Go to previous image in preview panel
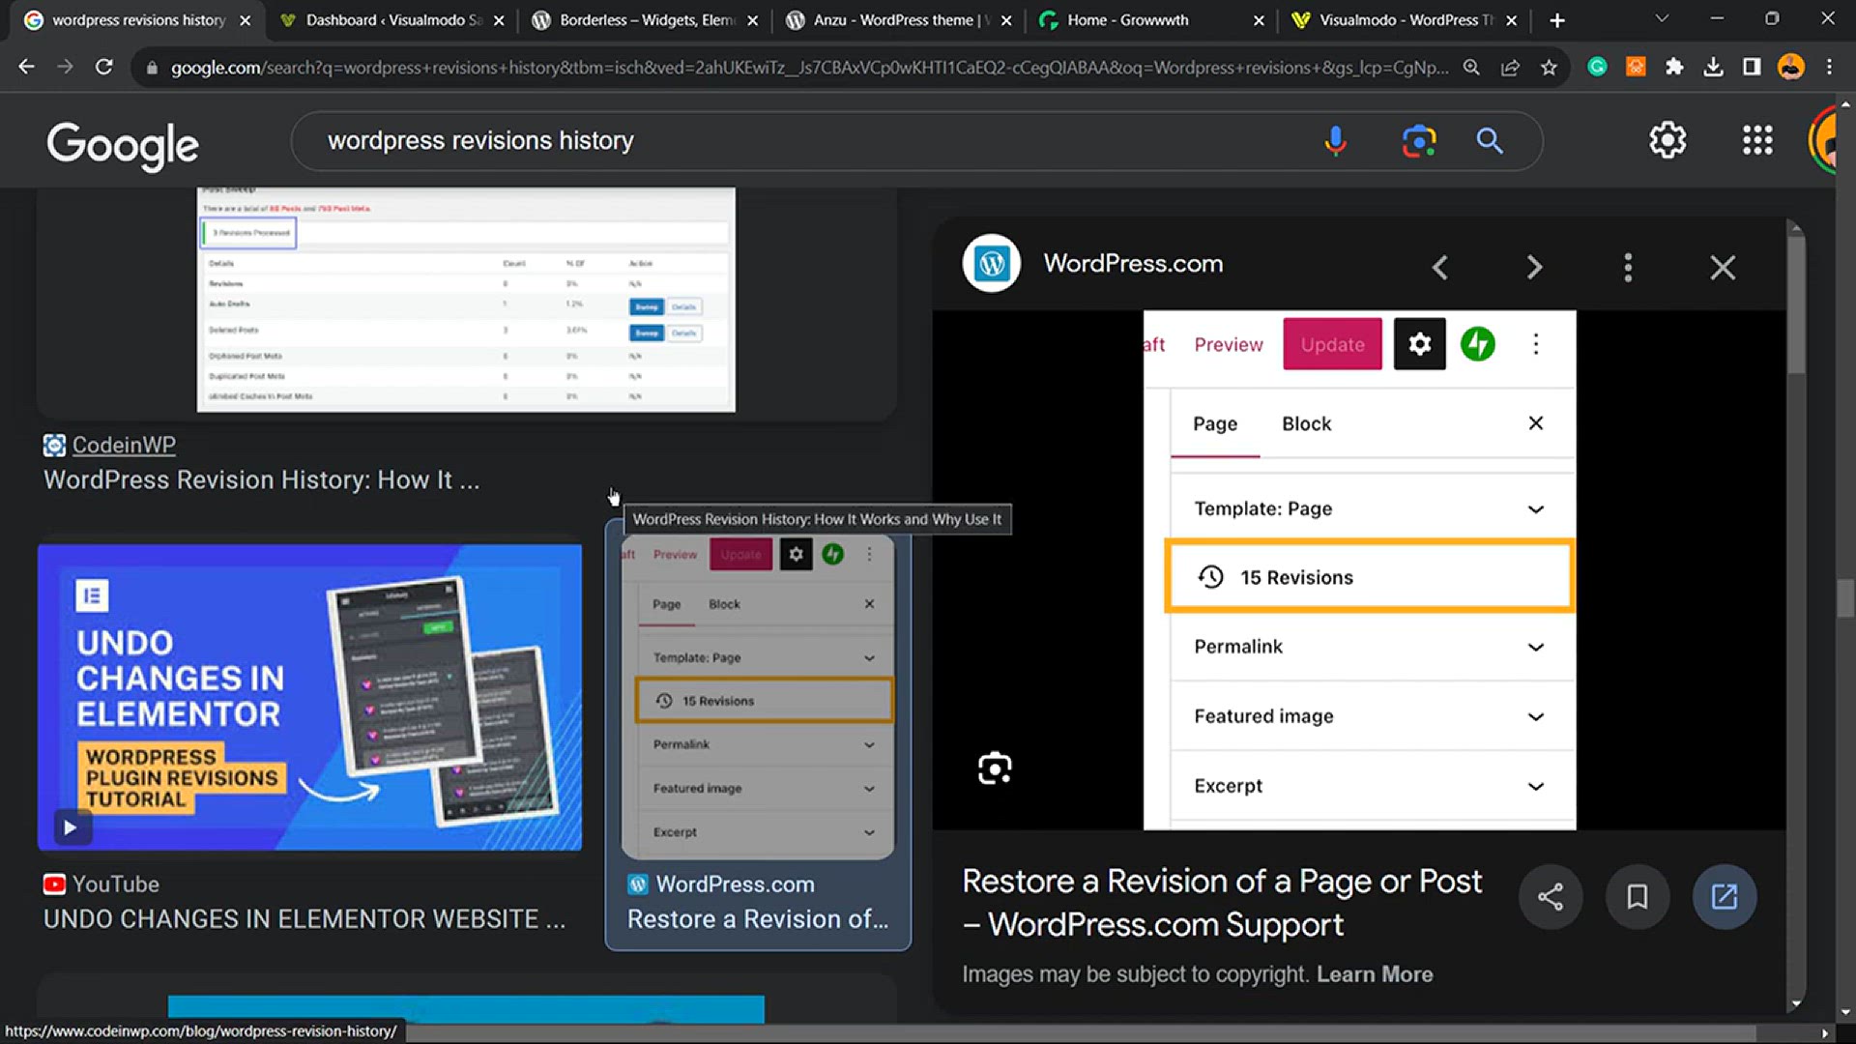 [1440, 267]
